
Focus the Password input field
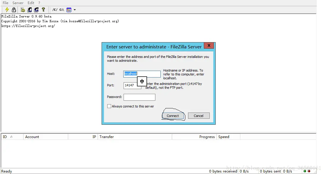click(139, 97)
